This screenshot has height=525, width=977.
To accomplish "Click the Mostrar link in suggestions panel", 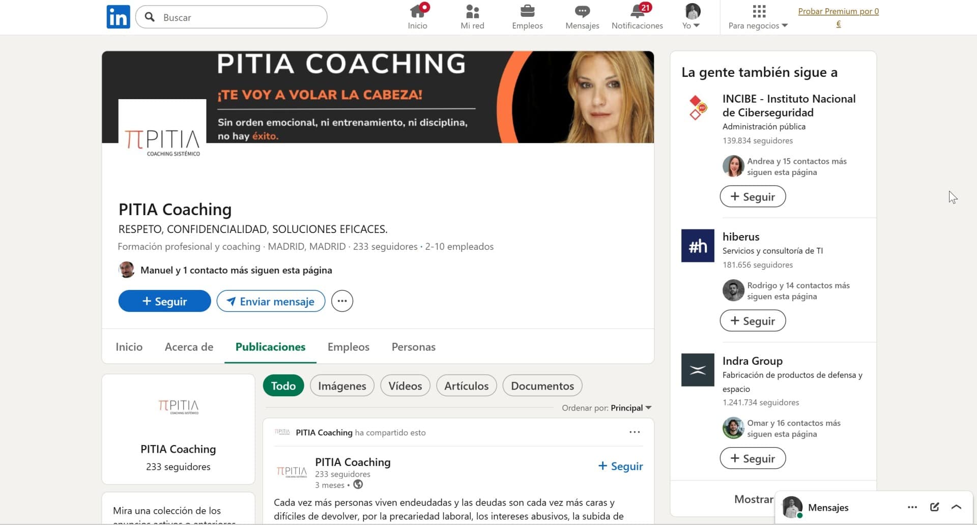I will [754, 500].
